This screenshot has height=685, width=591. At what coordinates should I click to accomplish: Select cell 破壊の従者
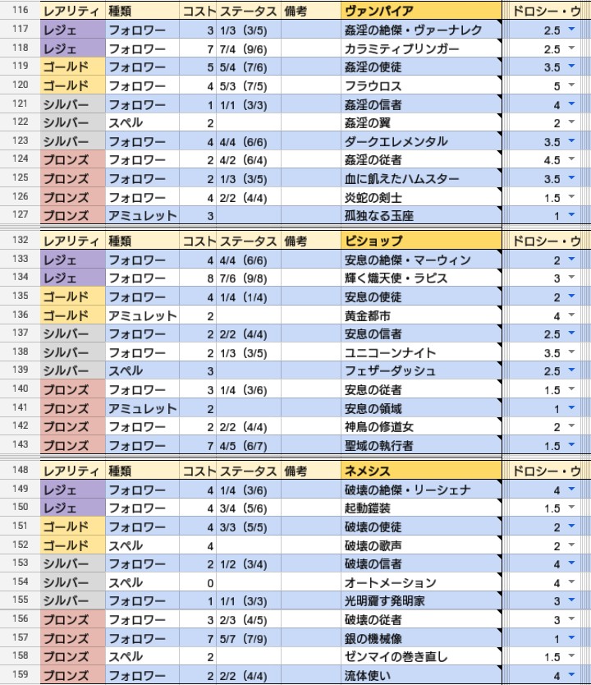[x=421, y=619]
